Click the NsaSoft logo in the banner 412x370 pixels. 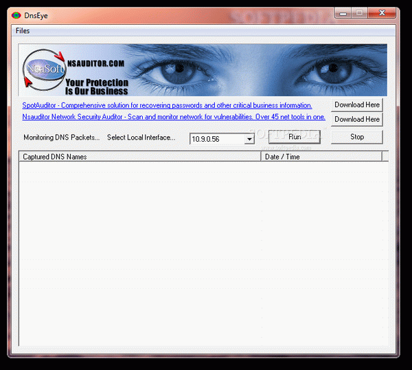(x=45, y=69)
